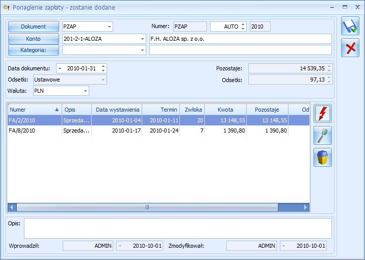
Task: Delete the row with the trash bin icon
Action: point(322,158)
